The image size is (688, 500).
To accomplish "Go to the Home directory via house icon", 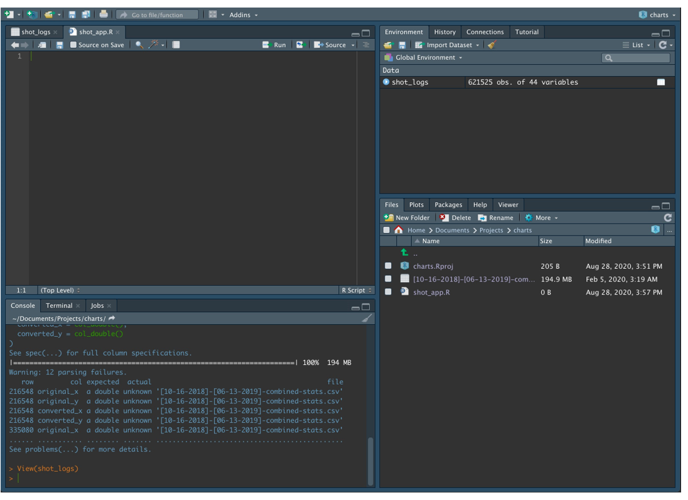I will tap(399, 231).
